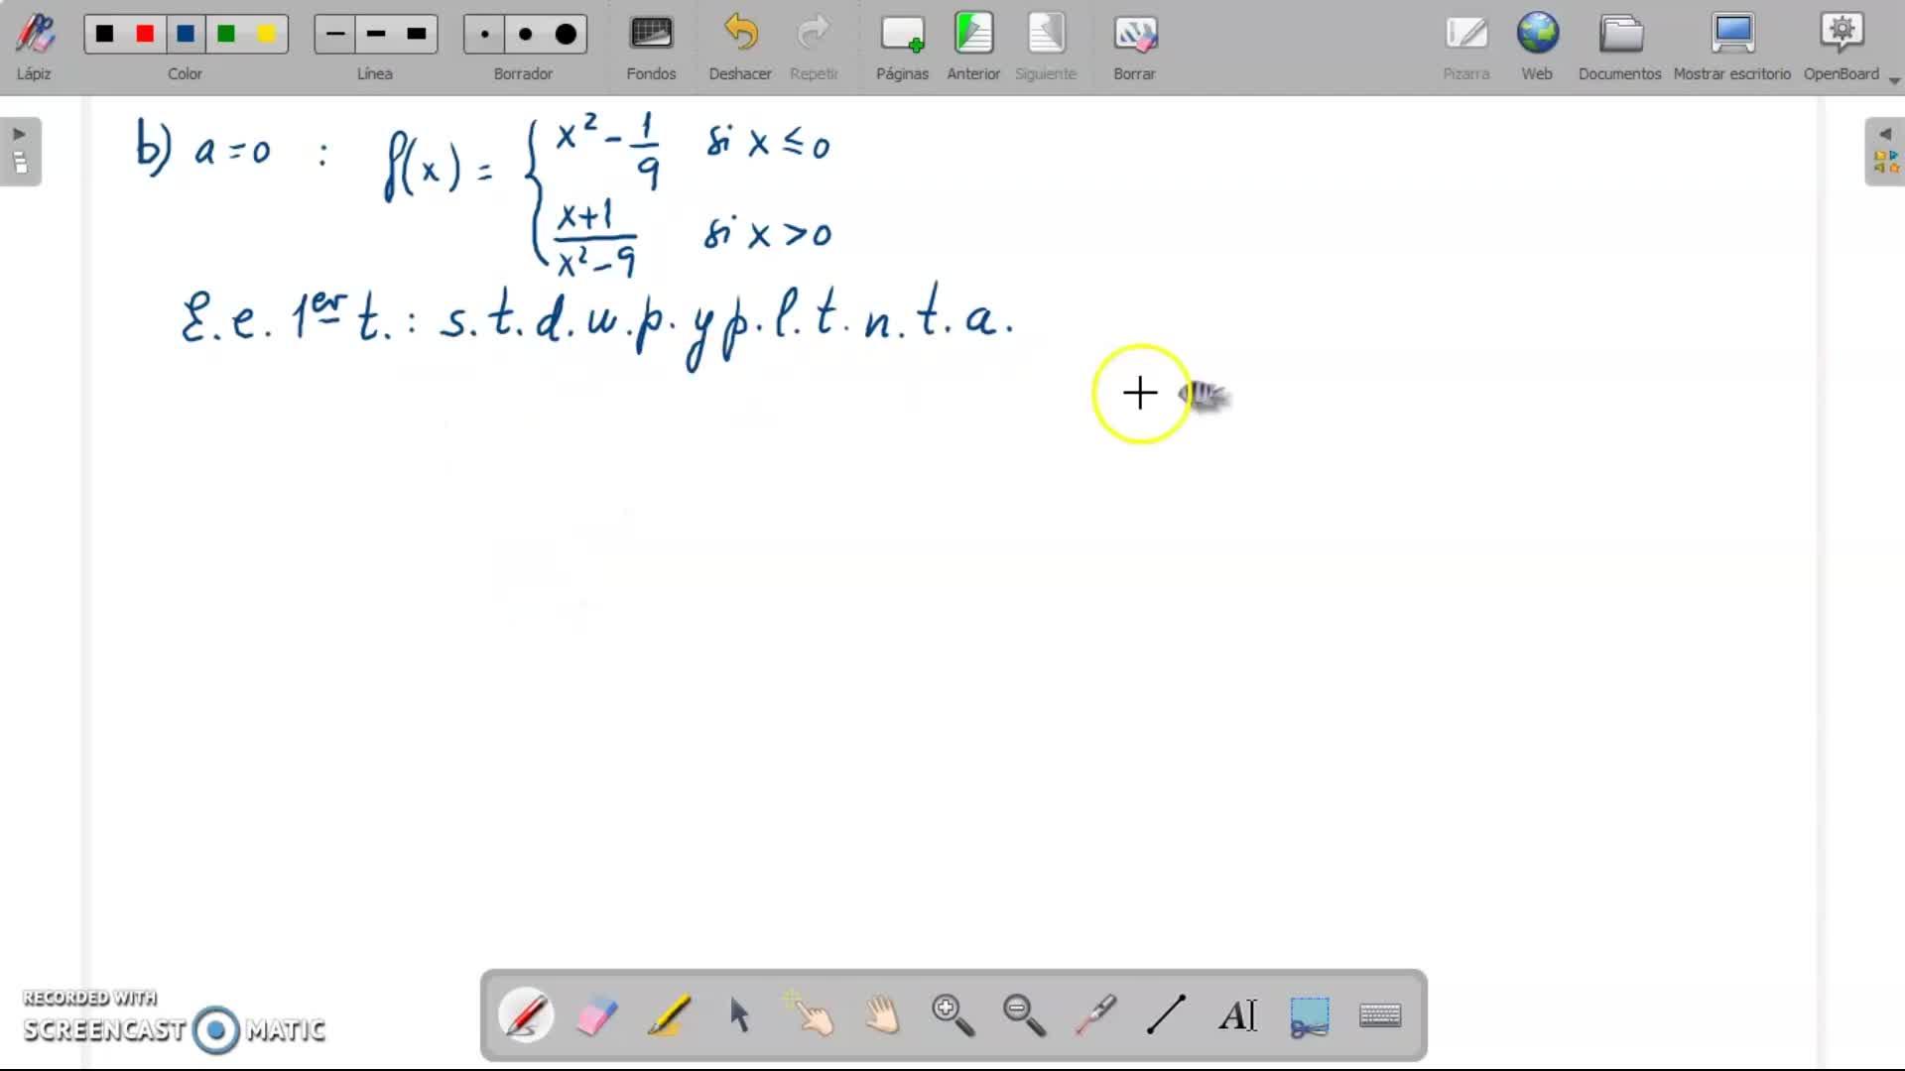
Task: Expand the left page panel
Action: coord(20,151)
